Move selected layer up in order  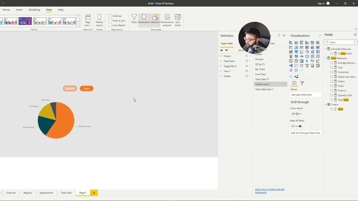(222, 50)
